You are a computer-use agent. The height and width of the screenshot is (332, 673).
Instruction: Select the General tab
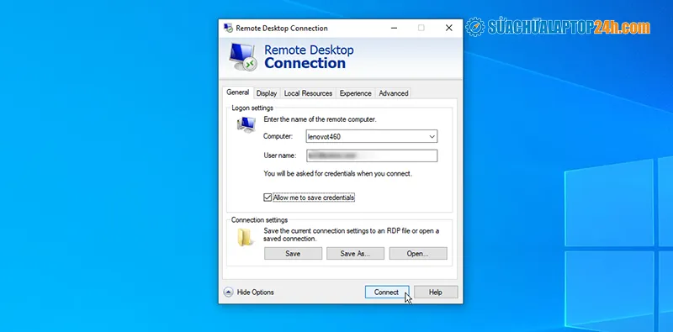tap(238, 92)
